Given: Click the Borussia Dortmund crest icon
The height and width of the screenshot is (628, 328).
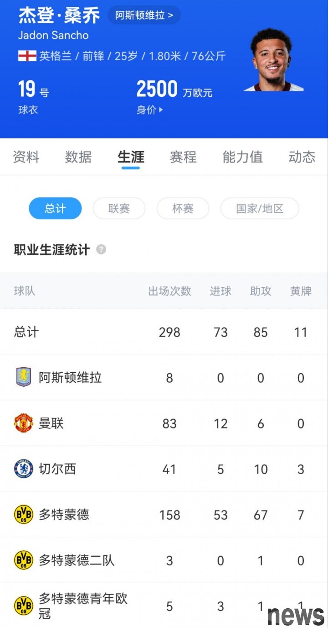Looking at the screenshot, I should coord(23,514).
